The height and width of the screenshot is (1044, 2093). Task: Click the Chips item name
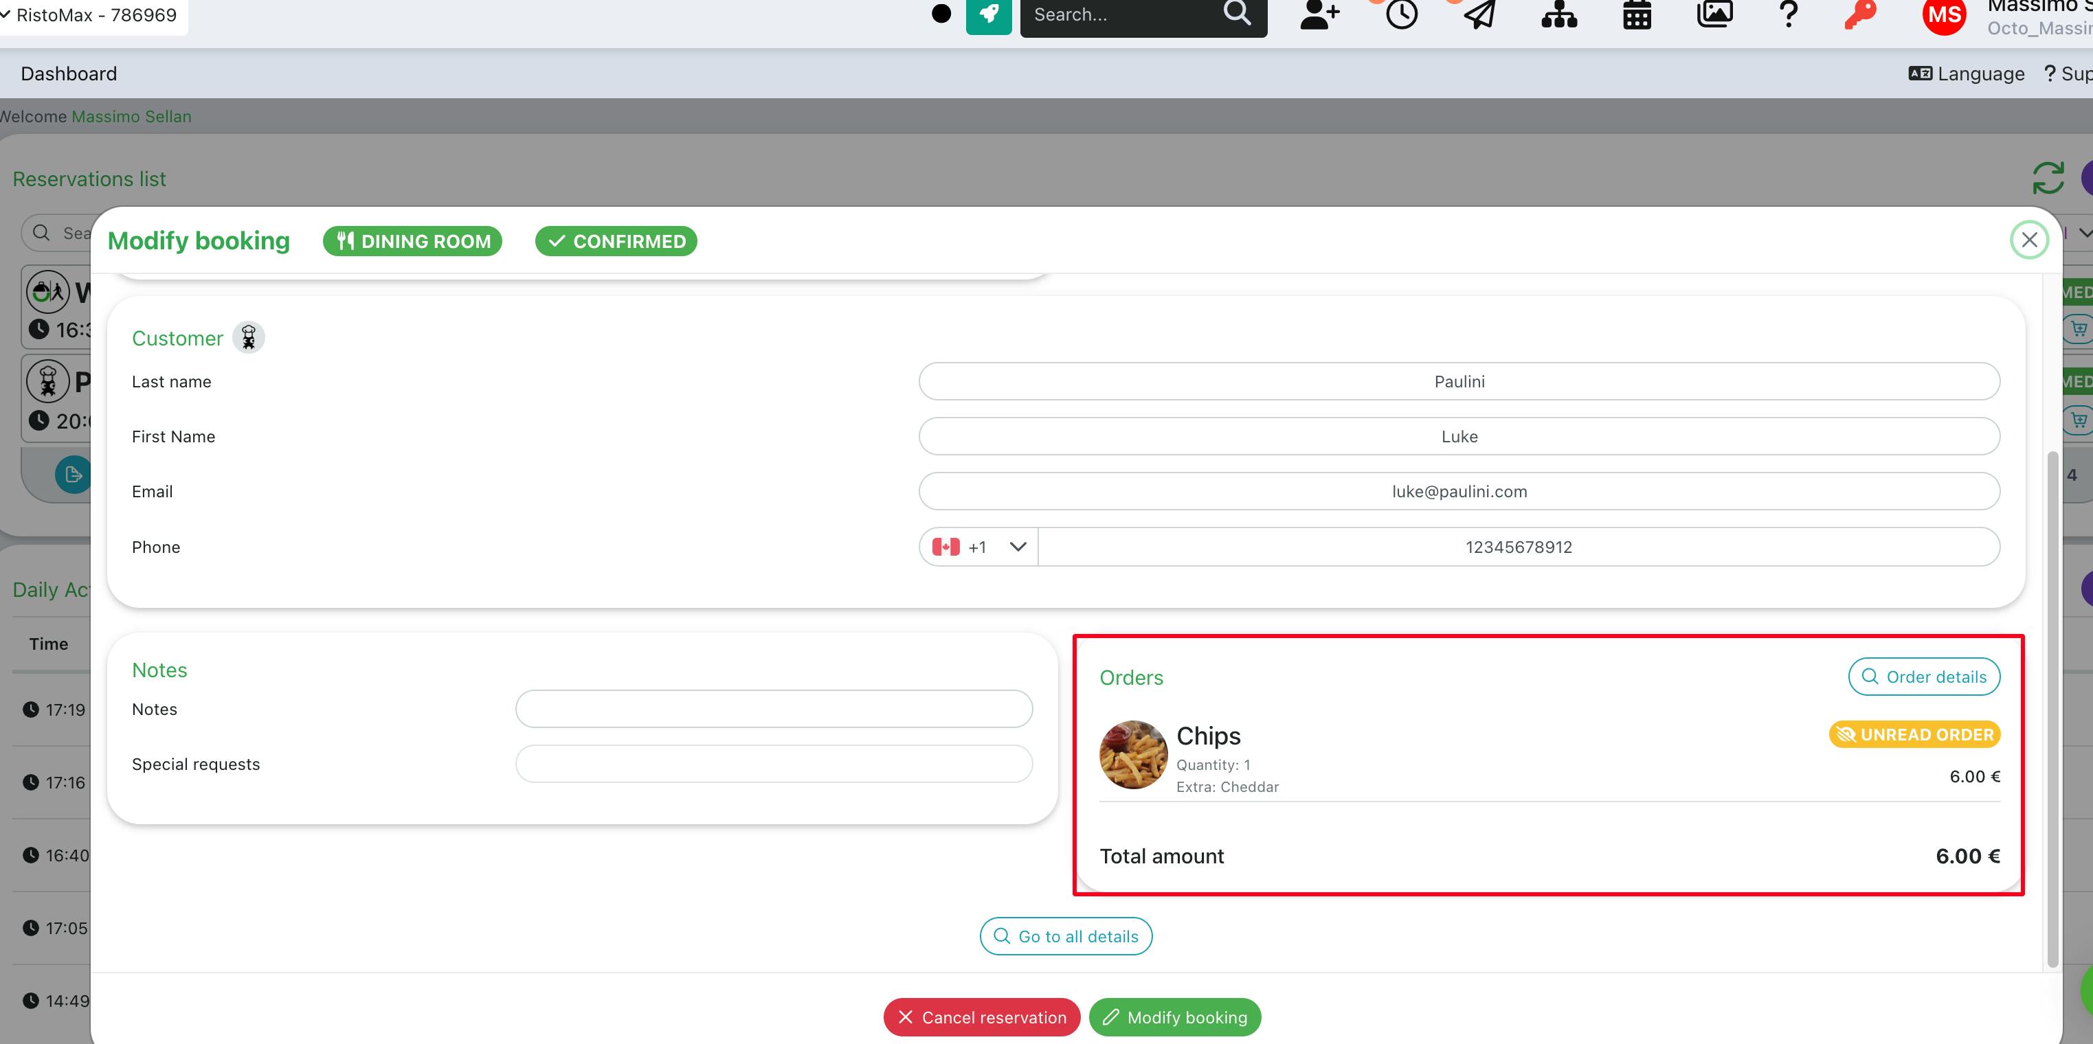(1208, 736)
